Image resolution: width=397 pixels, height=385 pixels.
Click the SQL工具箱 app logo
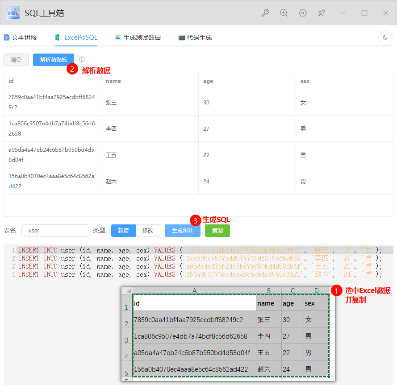tap(13, 13)
